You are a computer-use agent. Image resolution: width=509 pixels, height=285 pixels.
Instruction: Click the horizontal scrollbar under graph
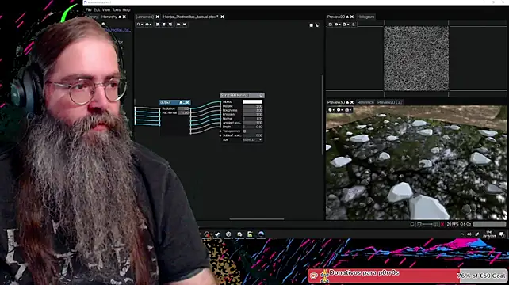tap(257, 219)
